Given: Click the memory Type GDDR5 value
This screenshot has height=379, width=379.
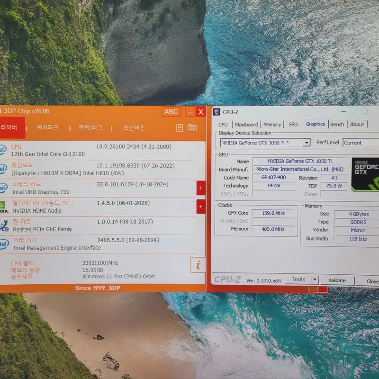Looking at the screenshot, I should pyautogui.click(x=357, y=222).
